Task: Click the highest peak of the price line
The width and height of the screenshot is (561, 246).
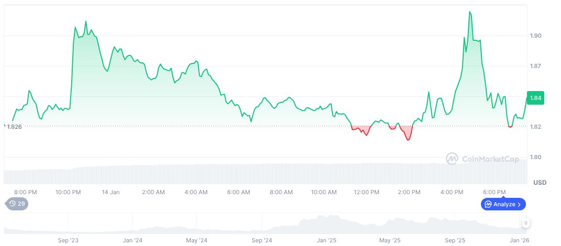Action: 470,12
